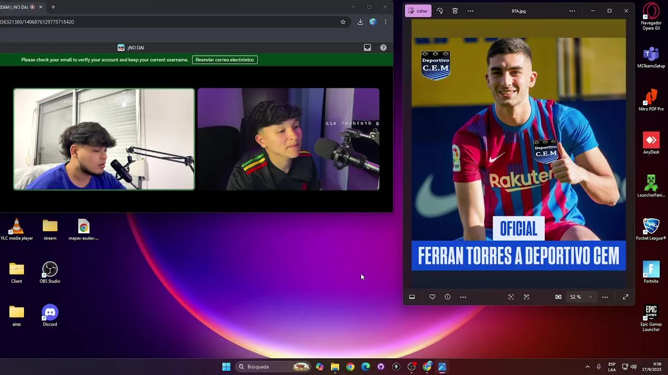The image size is (668, 375).
Task: Open the Chrome icon beside File Explorer in taskbar
Action: coord(350,367)
